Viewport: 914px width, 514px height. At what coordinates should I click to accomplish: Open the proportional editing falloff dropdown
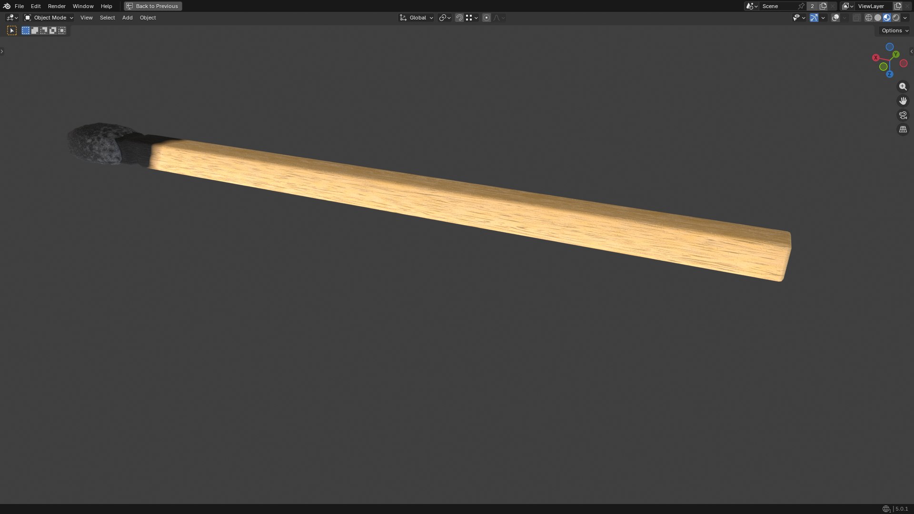click(499, 18)
